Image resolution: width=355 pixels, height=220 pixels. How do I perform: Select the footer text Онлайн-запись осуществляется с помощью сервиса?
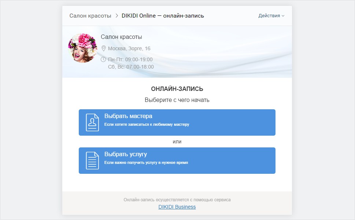click(177, 200)
